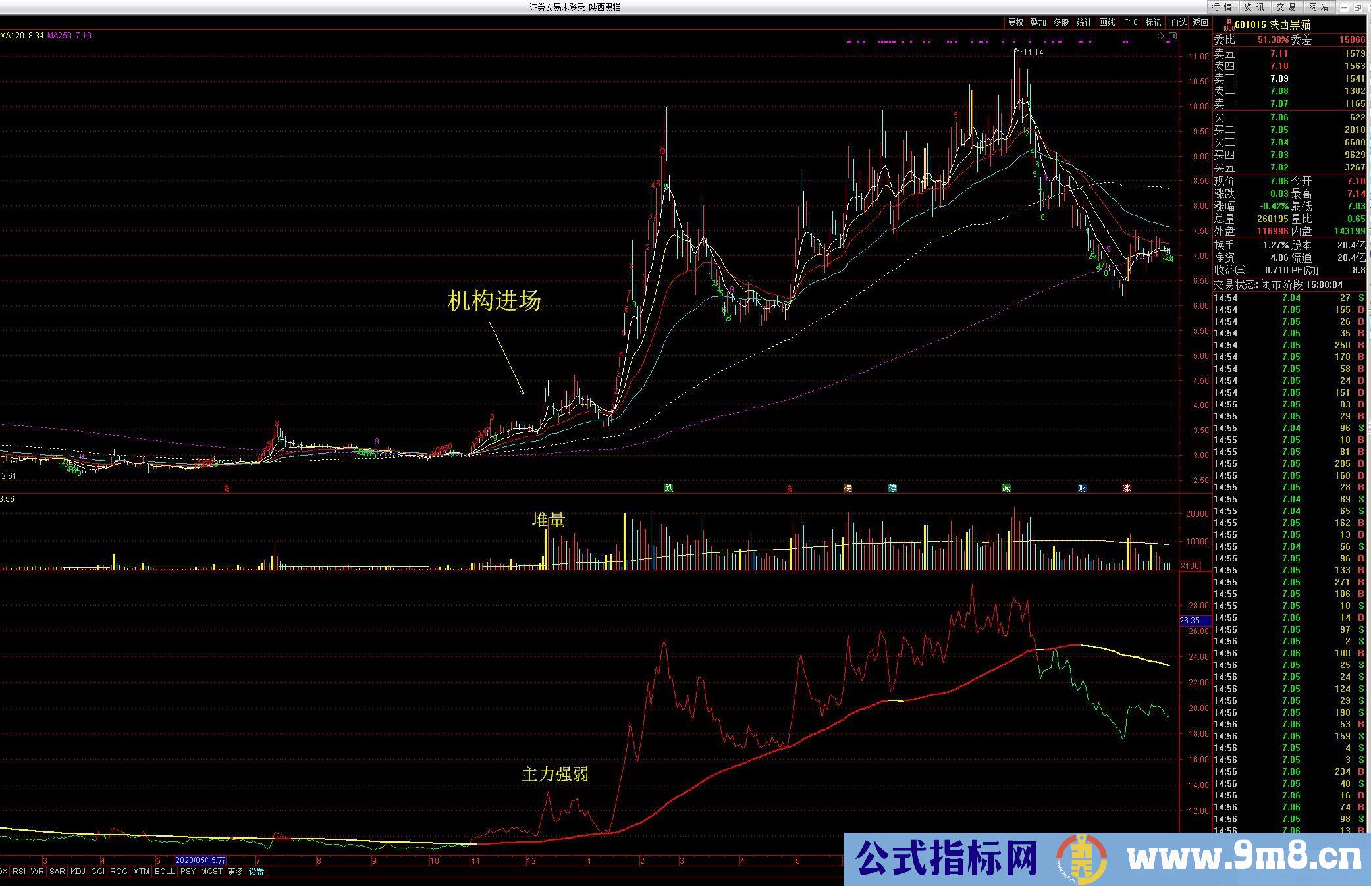Switch to the 资讯 tab
Viewport: 1371px width, 886px height.
coord(1254,7)
